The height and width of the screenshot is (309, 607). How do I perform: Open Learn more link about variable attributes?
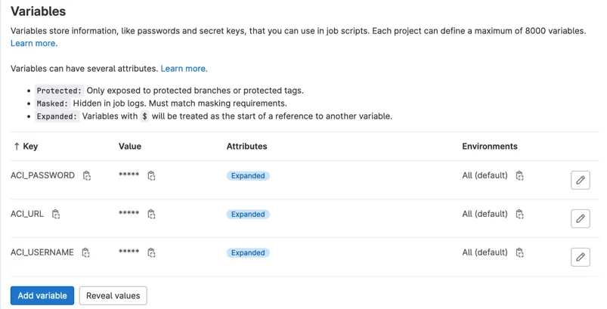point(184,69)
